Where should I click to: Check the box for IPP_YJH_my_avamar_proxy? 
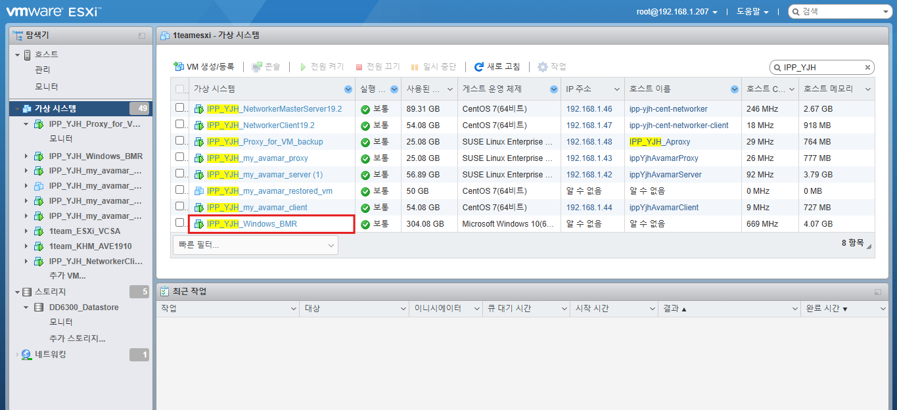coord(180,157)
